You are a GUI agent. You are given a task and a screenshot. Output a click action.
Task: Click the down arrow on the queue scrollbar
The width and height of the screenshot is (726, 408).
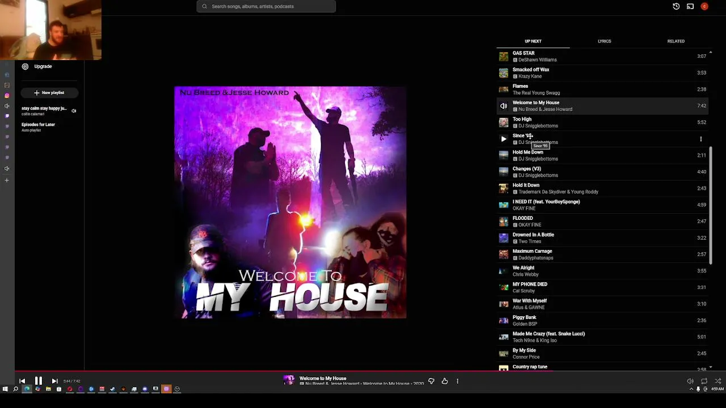[x=711, y=368]
